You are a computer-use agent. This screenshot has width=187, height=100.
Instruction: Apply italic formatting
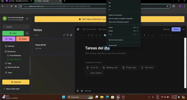click(148, 35)
